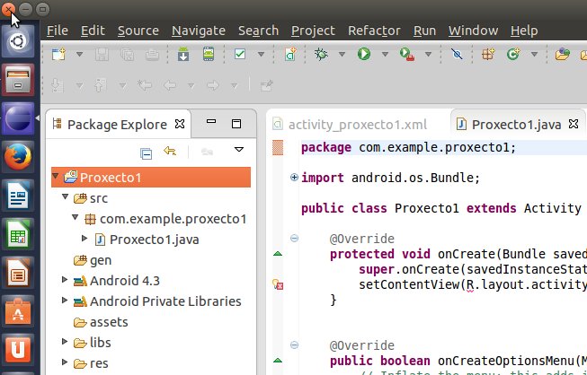
Task: Click the New Java Package icon
Action: pos(488,55)
